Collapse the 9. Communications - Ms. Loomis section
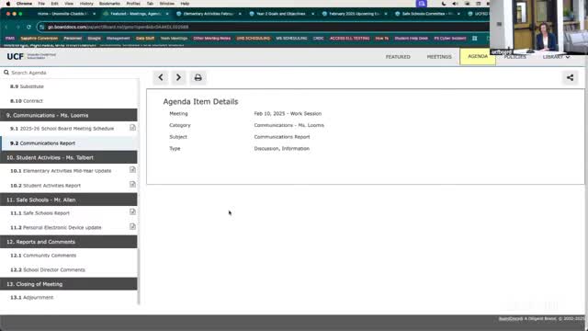Screen dimensions: 588x331 [x=69, y=115]
